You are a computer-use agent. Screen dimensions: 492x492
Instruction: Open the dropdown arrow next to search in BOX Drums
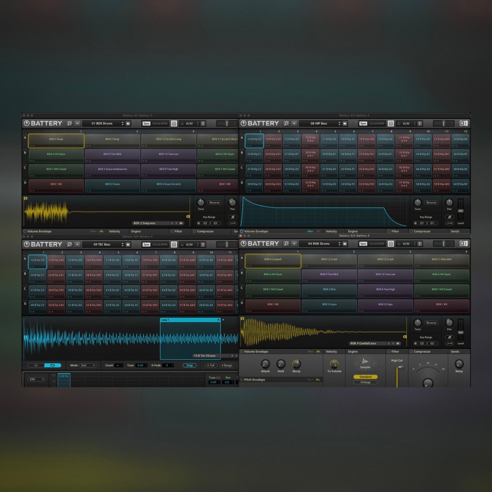pyautogui.click(x=77, y=123)
